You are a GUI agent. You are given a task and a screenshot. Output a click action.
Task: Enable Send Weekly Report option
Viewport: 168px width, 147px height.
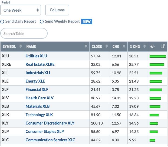[x=42, y=22]
